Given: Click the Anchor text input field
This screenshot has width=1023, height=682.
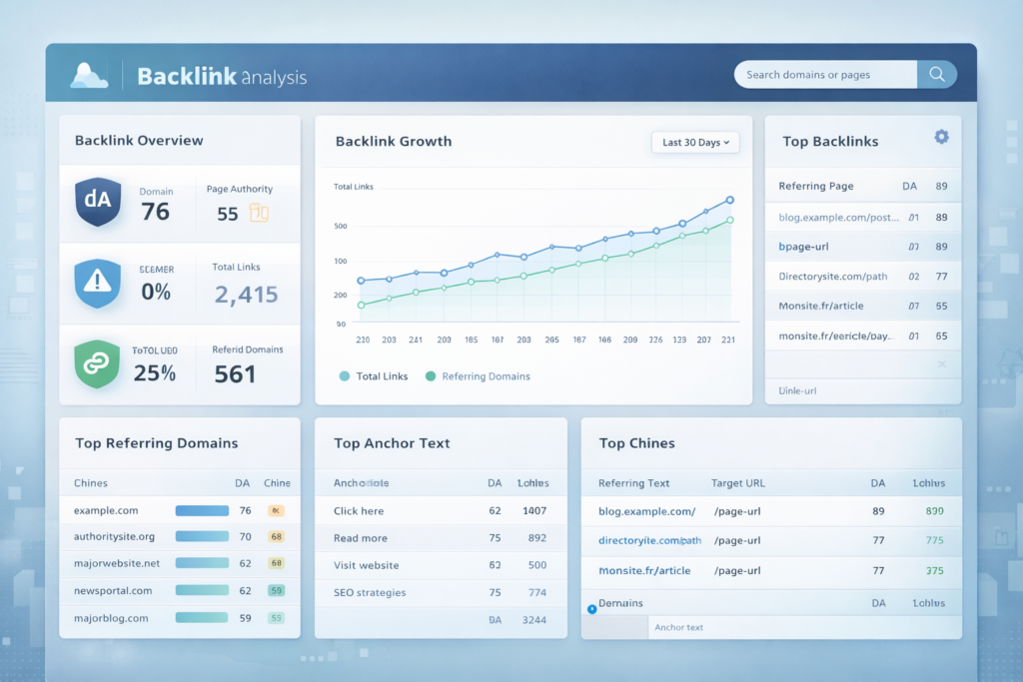Looking at the screenshot, I should pos(799,627).
